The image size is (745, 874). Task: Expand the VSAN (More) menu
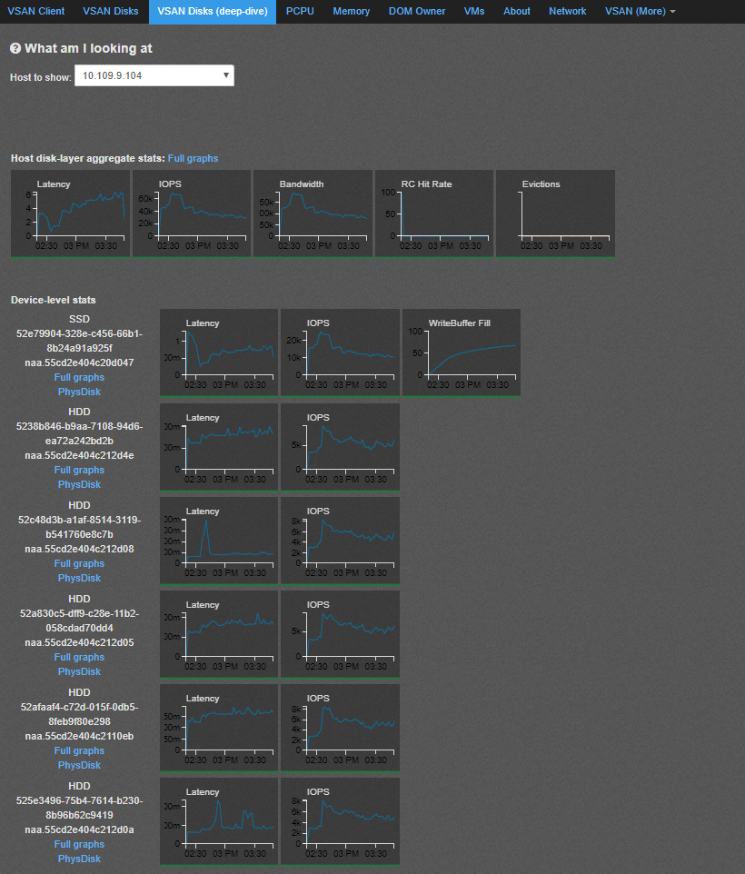[640, 11]
